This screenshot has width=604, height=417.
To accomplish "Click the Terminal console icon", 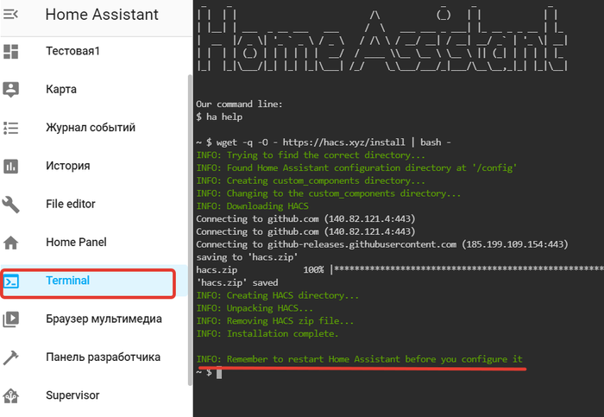I will pos(11,281).
